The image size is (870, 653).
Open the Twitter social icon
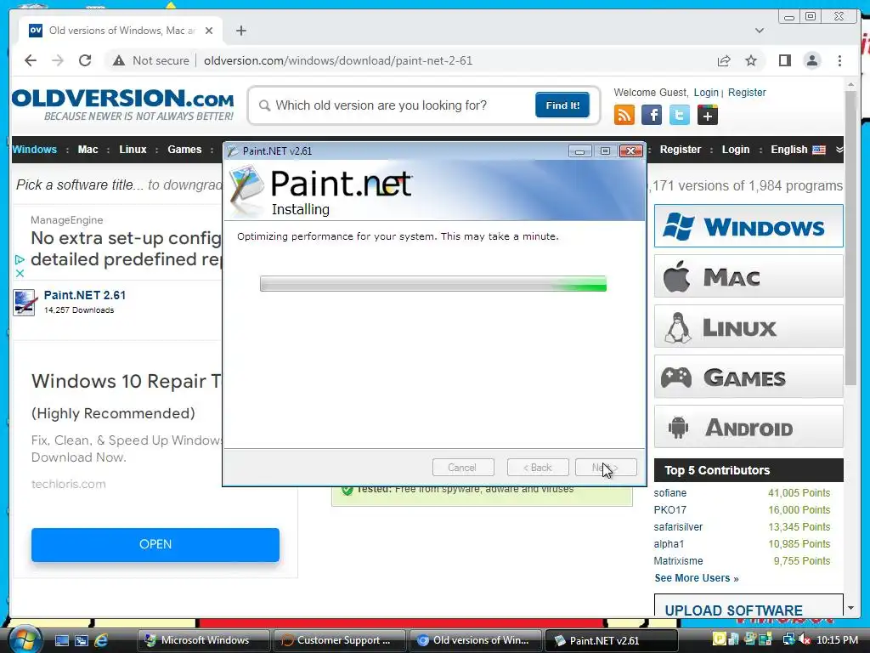[679, 116]
